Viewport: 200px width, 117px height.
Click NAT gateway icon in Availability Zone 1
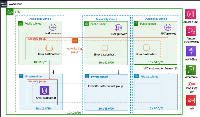pos(53,27)
